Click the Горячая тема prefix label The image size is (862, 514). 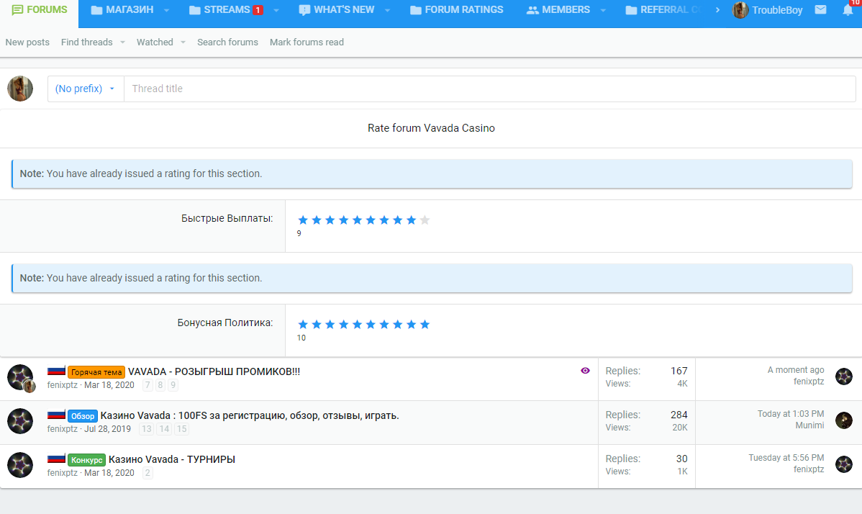(x=96, y=372)
